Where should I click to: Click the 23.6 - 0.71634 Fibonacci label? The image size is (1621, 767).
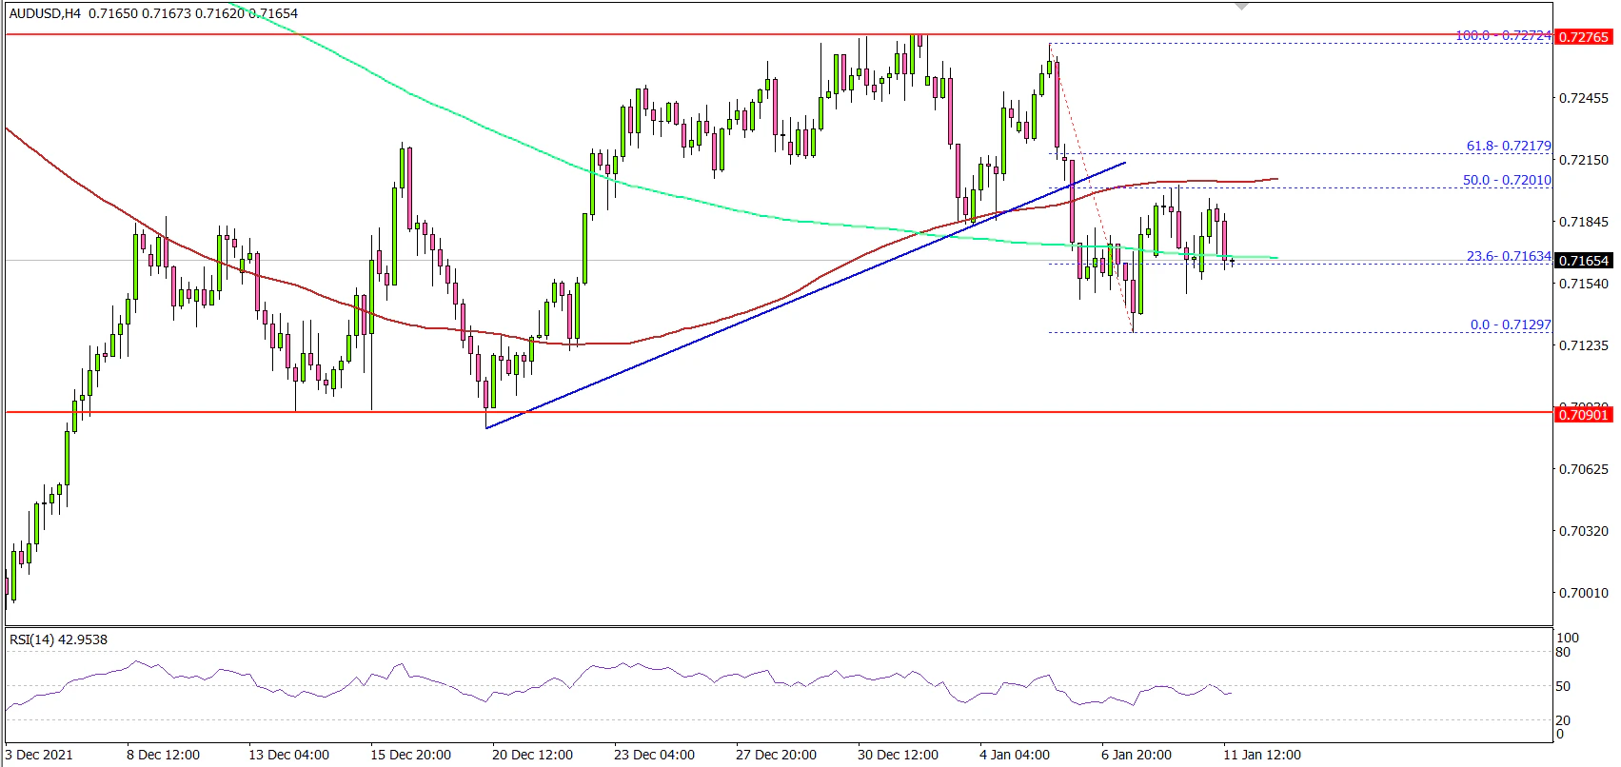point(1508,256)
